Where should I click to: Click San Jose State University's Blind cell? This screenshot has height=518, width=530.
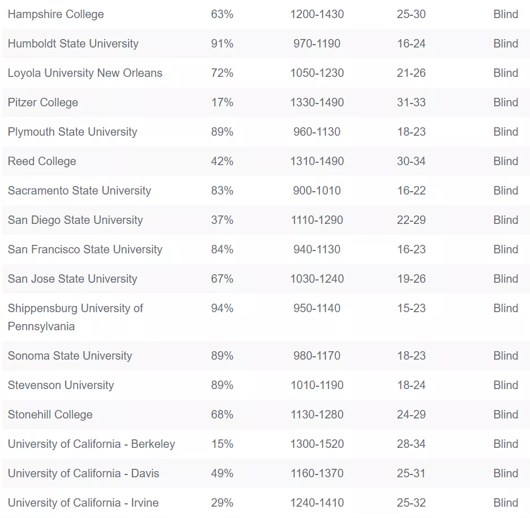505,279
